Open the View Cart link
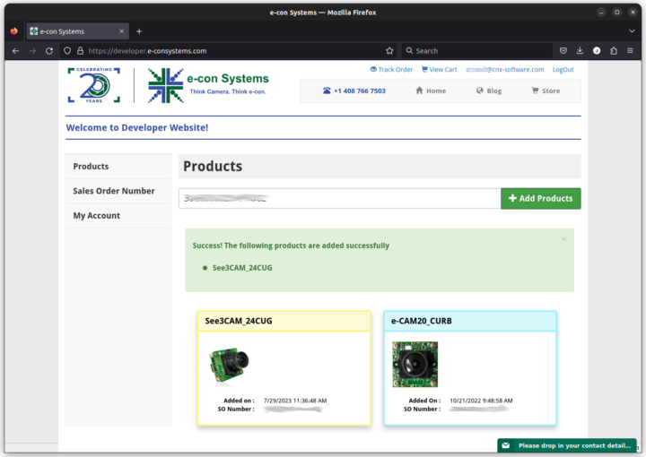The height and width of the screenshot is (457, 646). coord(439,70)
